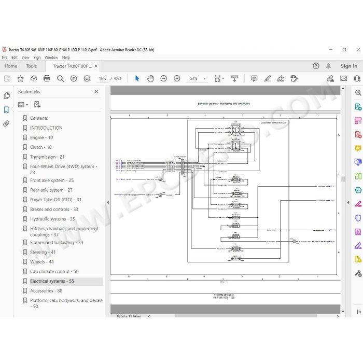Open notifications bell

[328, 66]
